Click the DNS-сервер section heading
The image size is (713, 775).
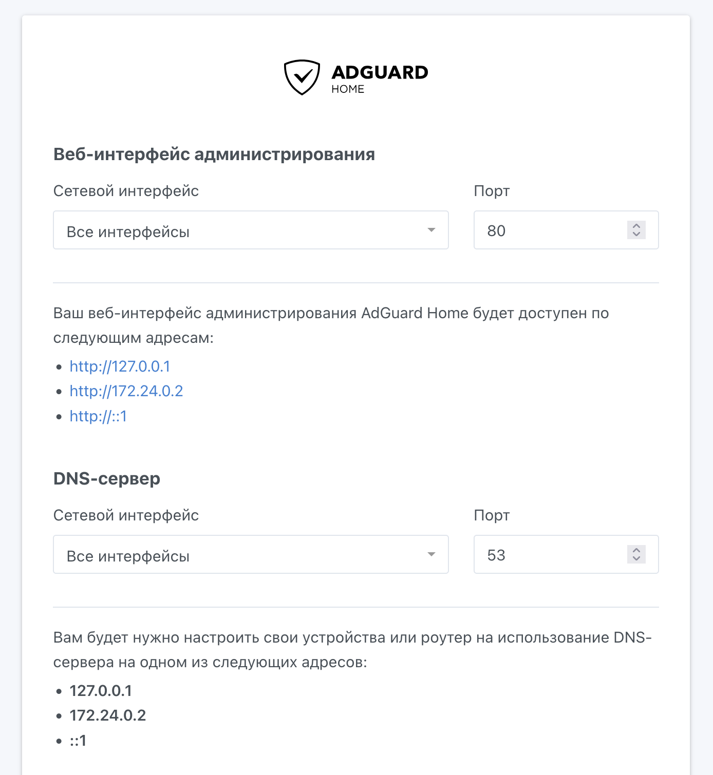tap(107, 478)
